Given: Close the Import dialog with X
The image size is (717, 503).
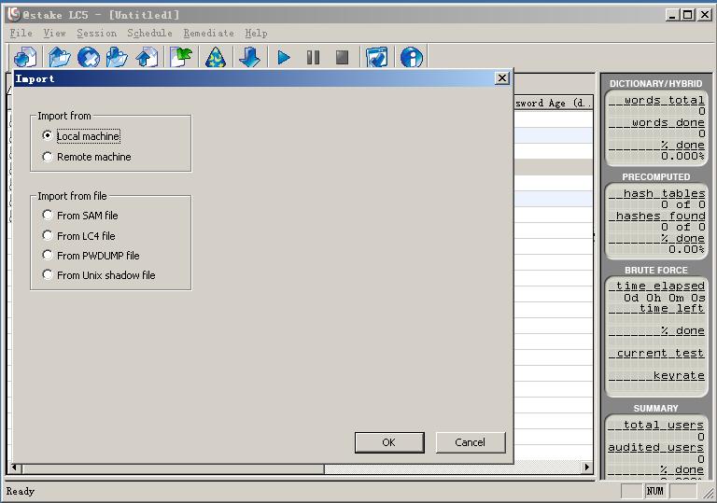Looking at the screenshot, I should (502, 78).
